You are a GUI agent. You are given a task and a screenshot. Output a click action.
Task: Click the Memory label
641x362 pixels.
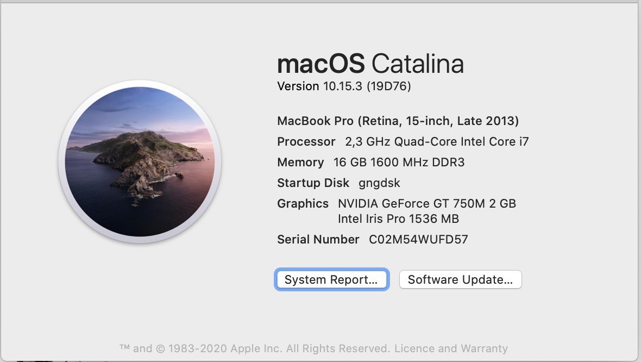pos(300,163)
